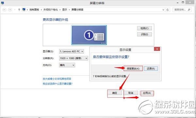Click 保留更改(K) keep changes button
This screenshot has height=118, width=196.
tap(133, 69)
